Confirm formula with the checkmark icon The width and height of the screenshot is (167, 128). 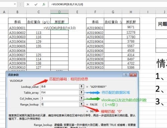(x=36, y=4)
